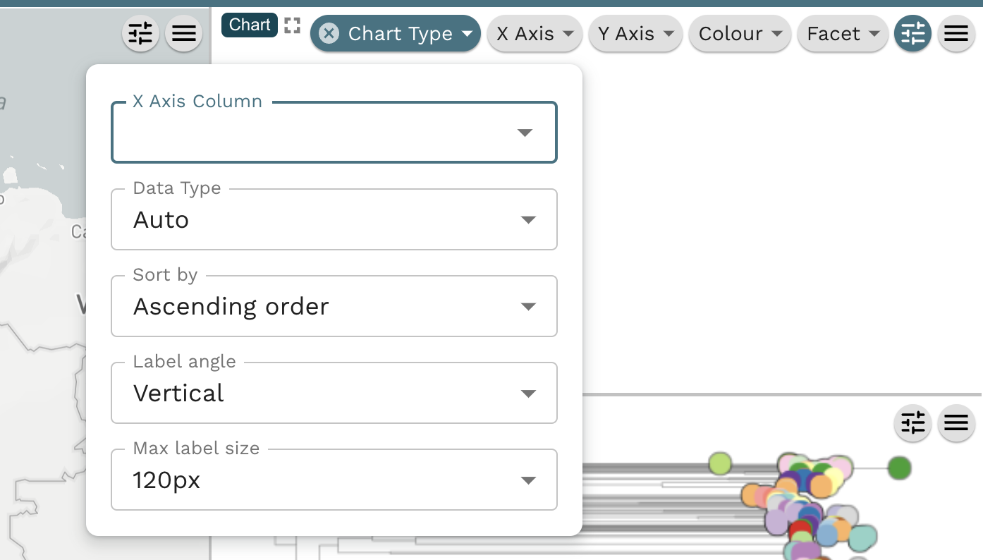
Task: Open the Colour dropdown chip
Action: pos(740,33)
